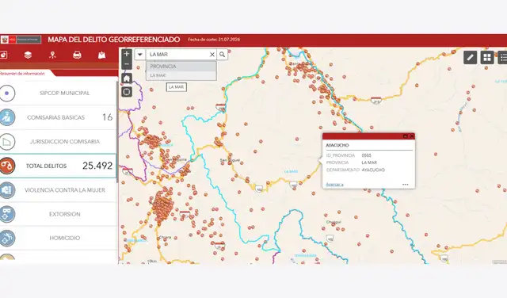507x298 pixels.
Task: Click PROVINCIA value LA MAR in popup
Action: coord(369,162)
